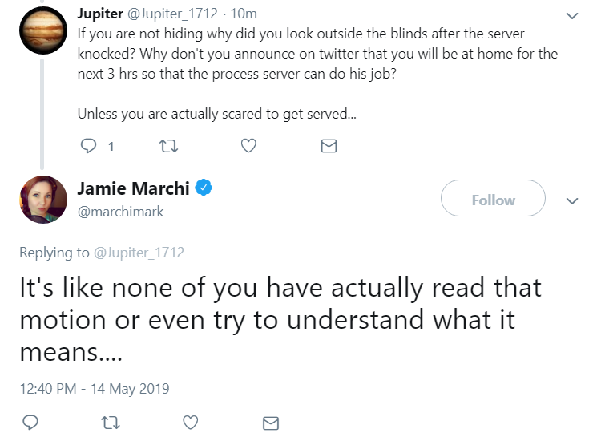593x437 pixels.
Task: Expand options chevron beside Follow button
Action: pos(571,200)
